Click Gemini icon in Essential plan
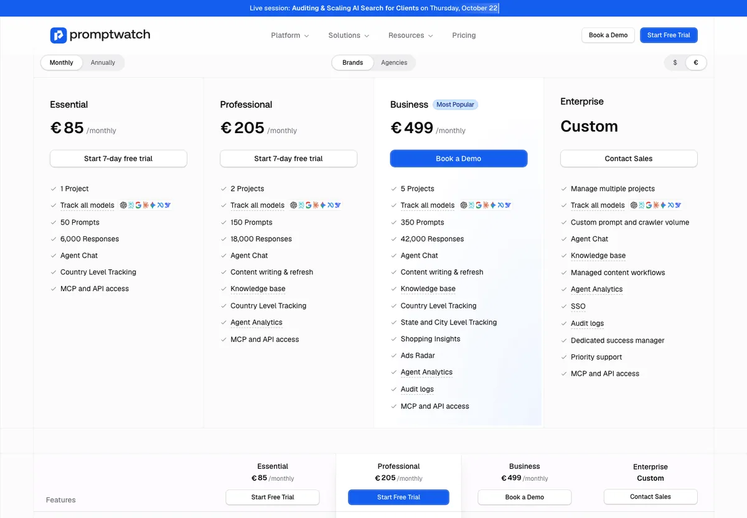 tap(153, 205)
